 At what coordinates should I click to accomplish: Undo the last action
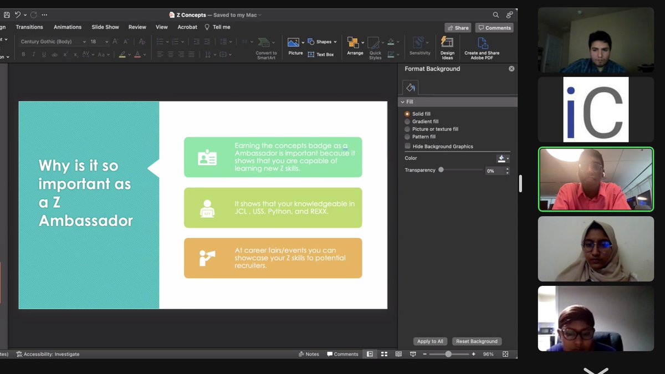tap(18, 15)
